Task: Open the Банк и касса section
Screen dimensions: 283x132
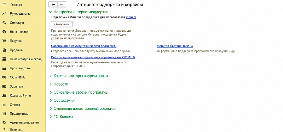Action: tap(19, 32)
